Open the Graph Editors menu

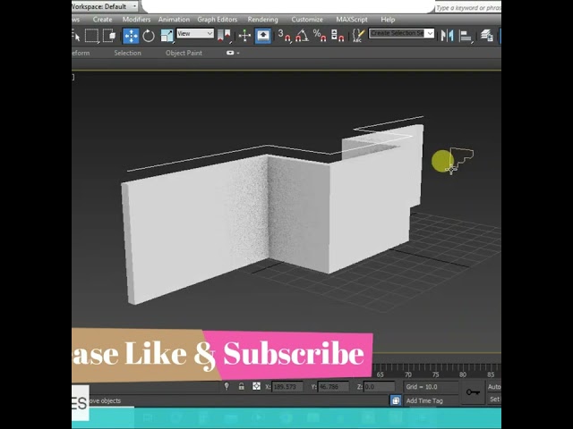click(218, 20)
